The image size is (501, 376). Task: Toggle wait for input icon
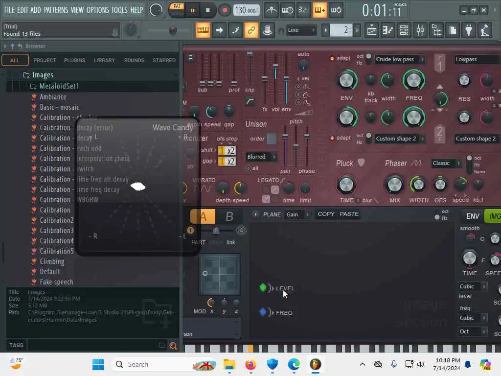point(287,10)
